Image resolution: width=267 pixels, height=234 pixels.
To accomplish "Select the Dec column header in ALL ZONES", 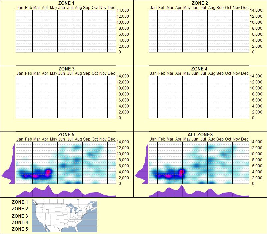I will point(244,139).
